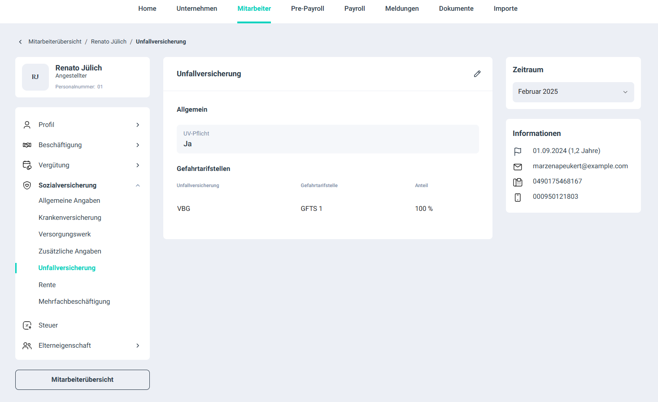The image size is (658, 402).
Task: Go to Renato Jülich breadcrumb link
Action: [109, 42]
